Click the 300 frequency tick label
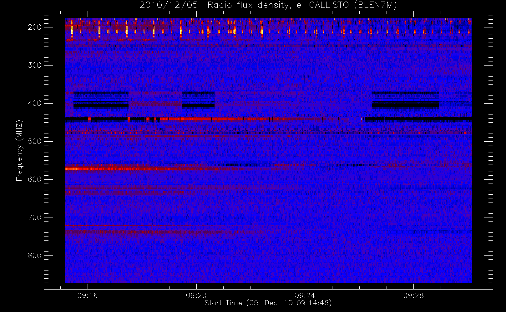This screenshot has height=312, width=506. coord(34,65)
